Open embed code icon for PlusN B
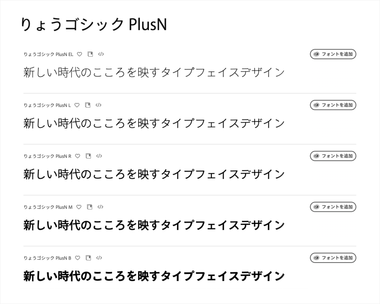380x304 pixels. pyautogui.click(x=99, y=258)
